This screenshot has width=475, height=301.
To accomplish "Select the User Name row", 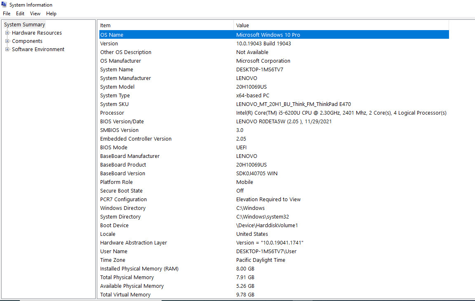I will (274, 252).
